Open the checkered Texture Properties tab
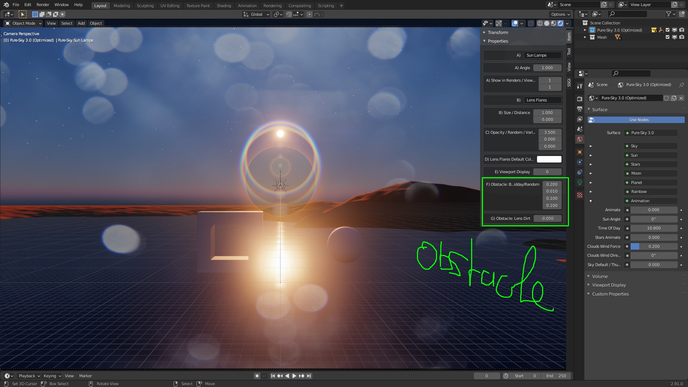 579,195
